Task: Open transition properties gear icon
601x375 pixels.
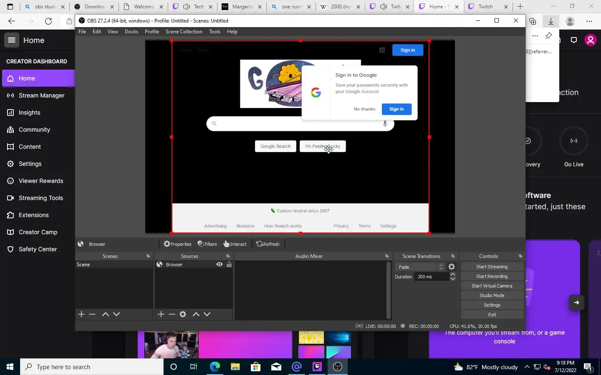Action: pos(452,267)
